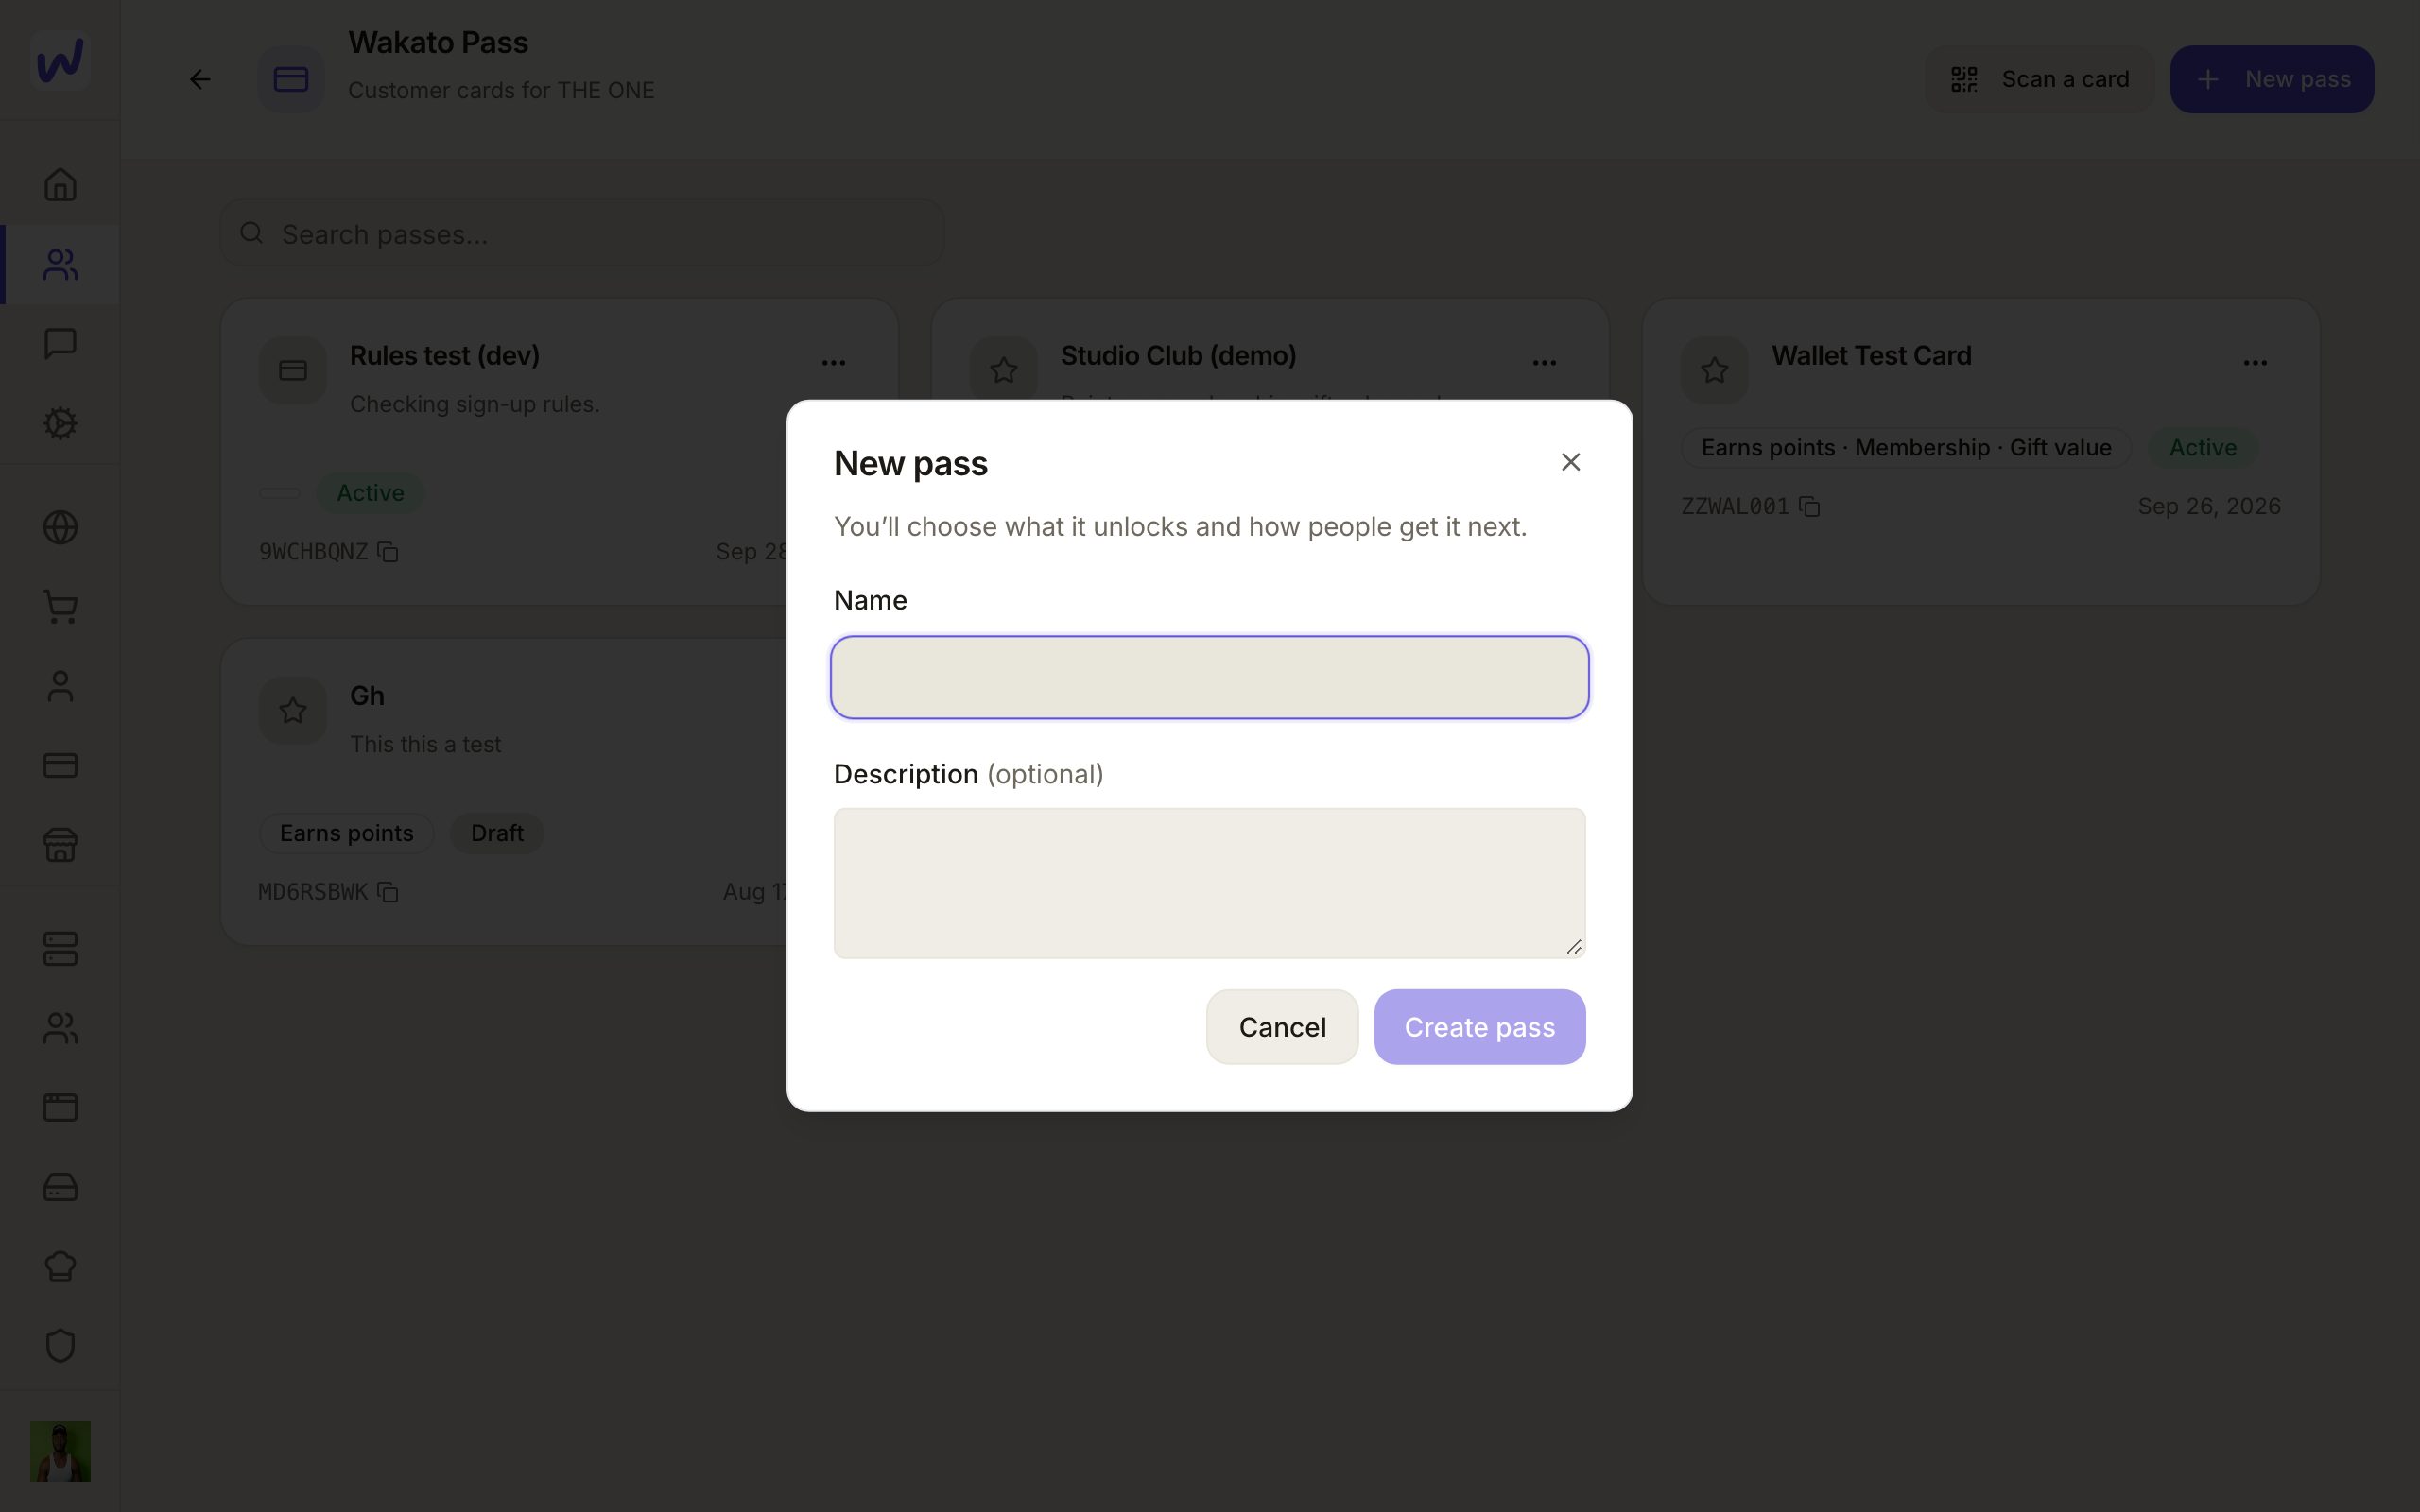
Task: Open the browser window sidebar icon
Action: pyautogui.click(x=60, y=1107)
